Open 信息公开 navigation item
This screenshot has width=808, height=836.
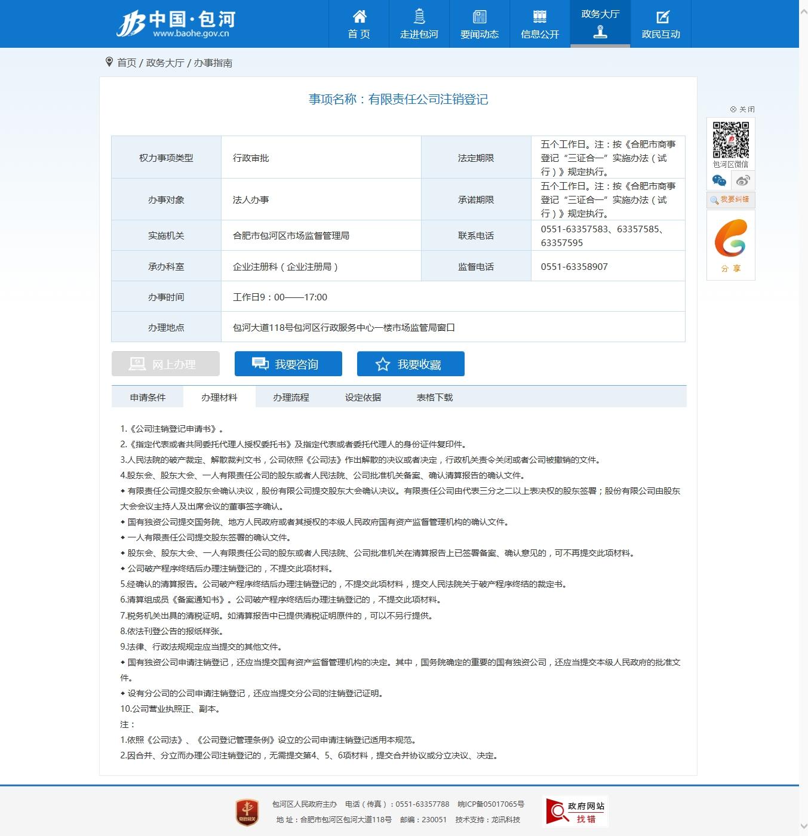pyautogui.click(x=540, y=24)
